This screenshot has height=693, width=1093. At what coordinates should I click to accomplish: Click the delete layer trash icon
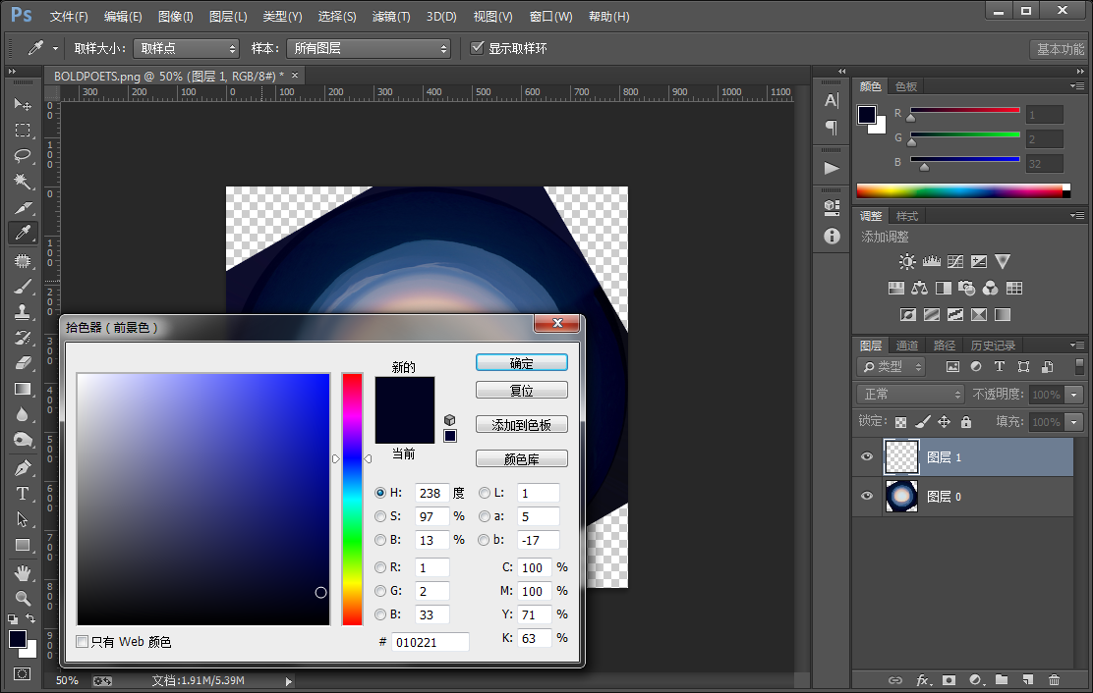pyautogui.click(x=1054, y=680)
